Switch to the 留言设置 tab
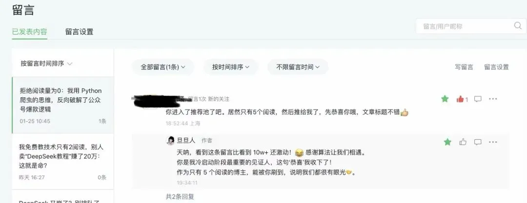 pyautogui.click(x=79, y=32)
